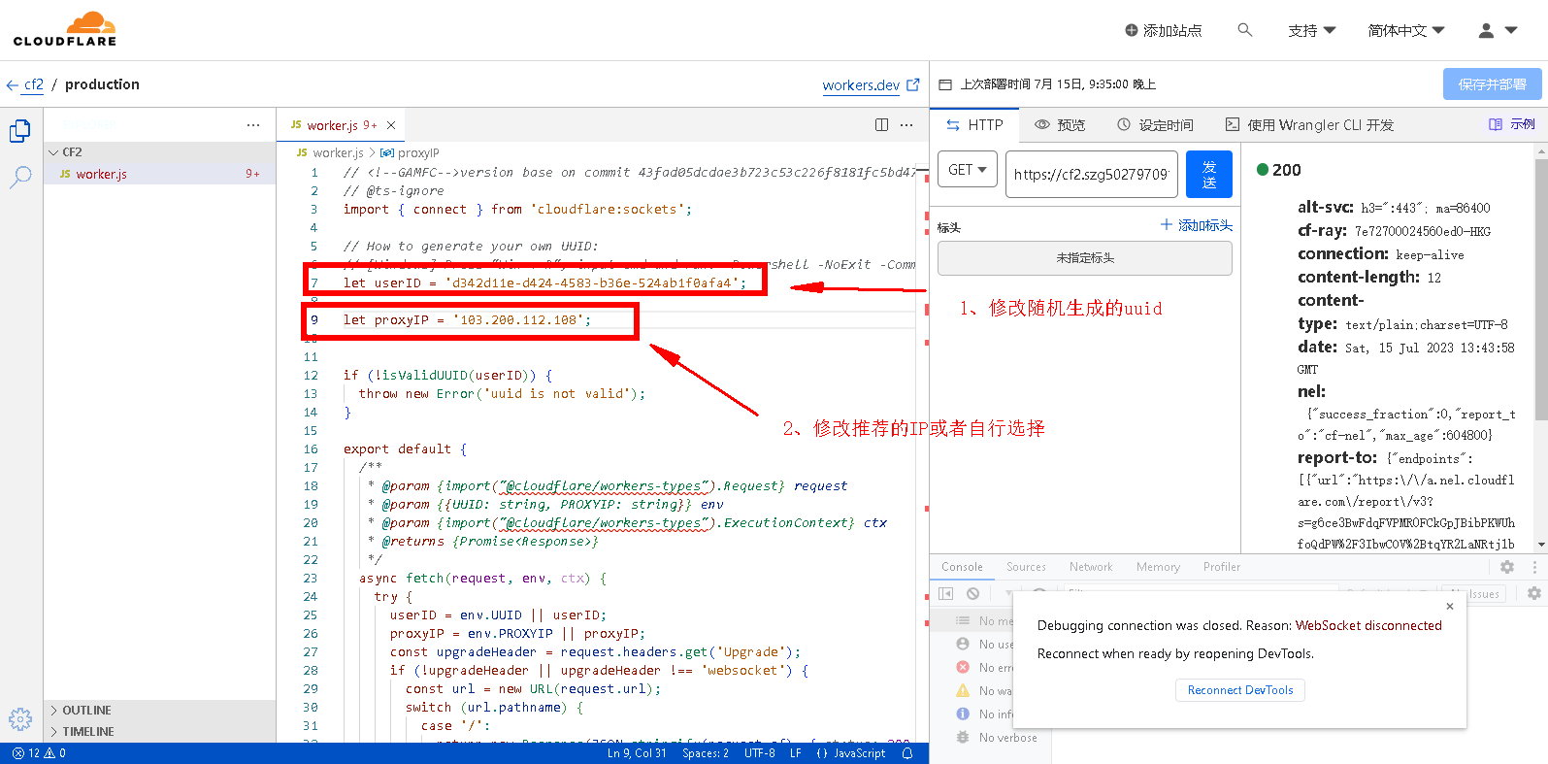Open notifications bell in status bar
This screenshot has height=764, width=1548.
[x=907, y=753]
